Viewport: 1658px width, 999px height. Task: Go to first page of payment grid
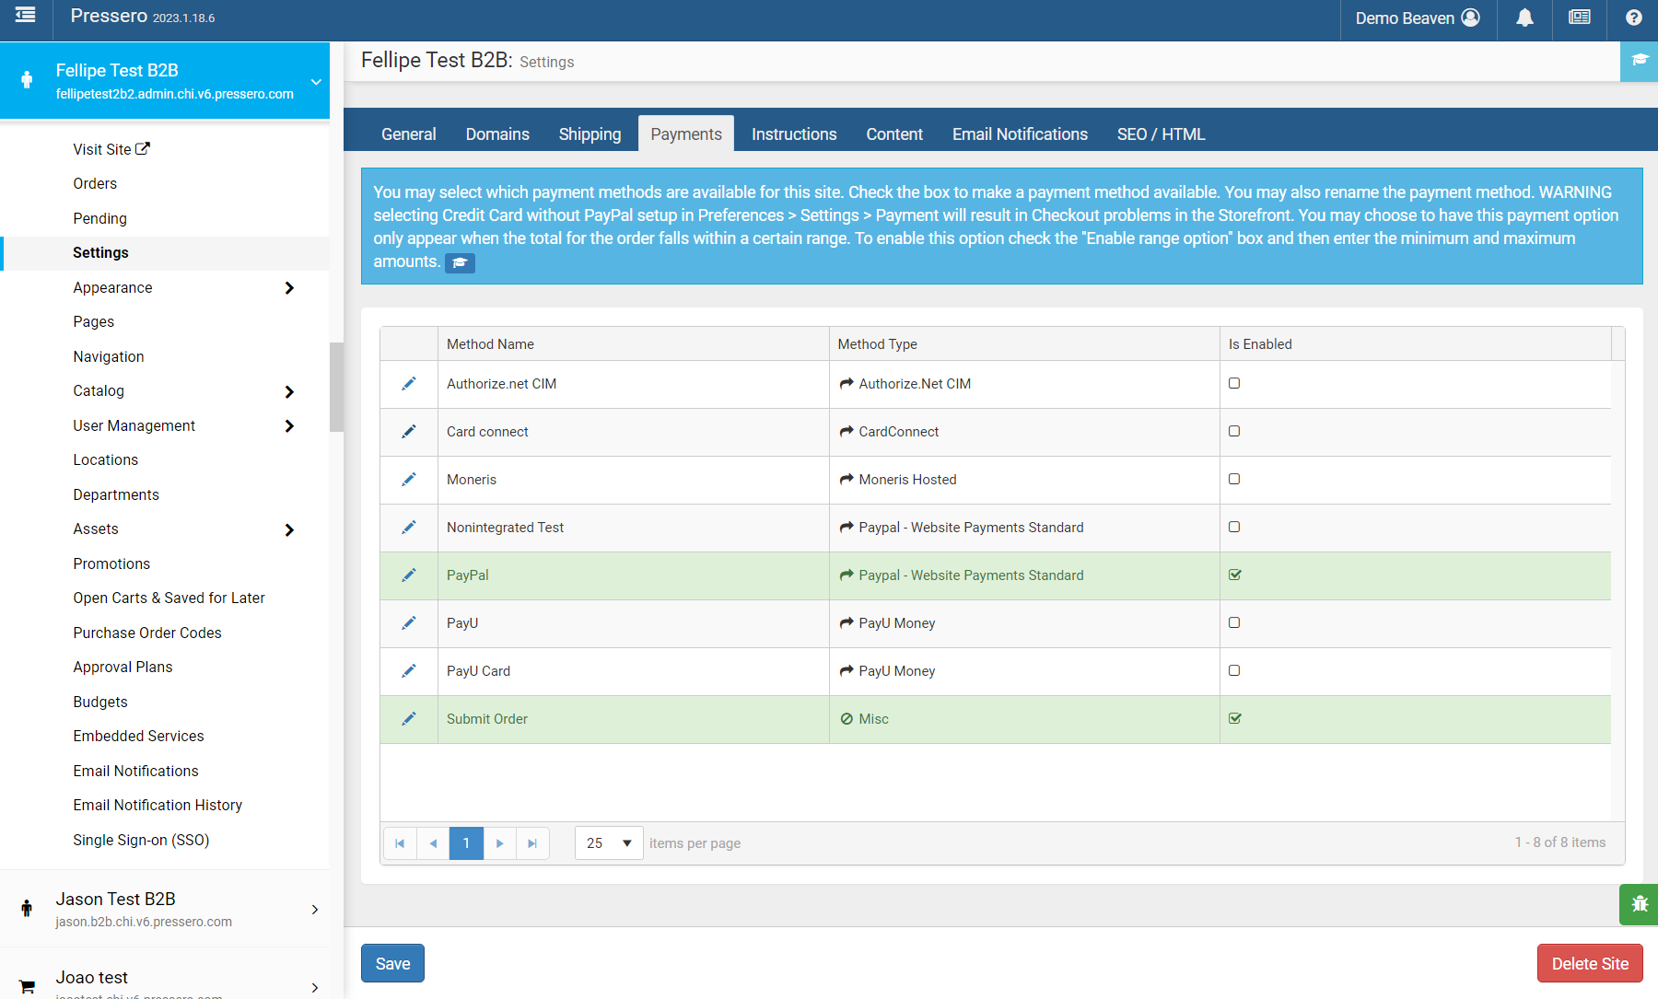point(400,843)
